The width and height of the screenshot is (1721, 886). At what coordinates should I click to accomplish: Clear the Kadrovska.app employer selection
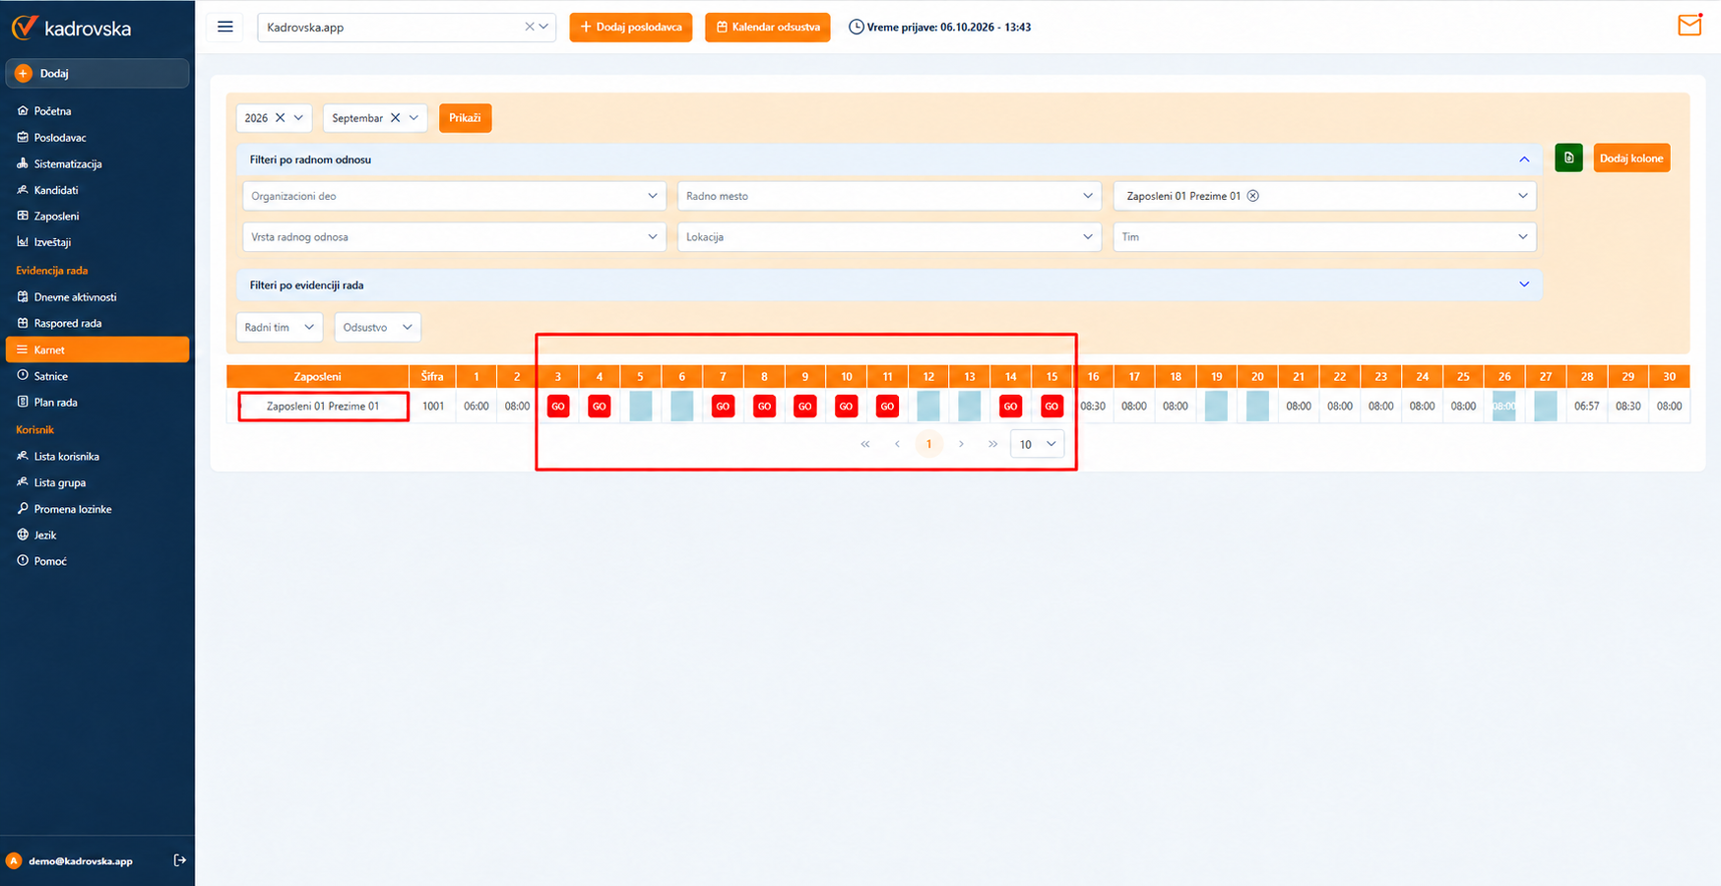tap(529, 27)
